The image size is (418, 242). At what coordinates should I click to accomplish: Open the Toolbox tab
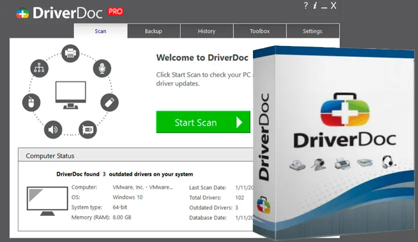pos(259,31)
